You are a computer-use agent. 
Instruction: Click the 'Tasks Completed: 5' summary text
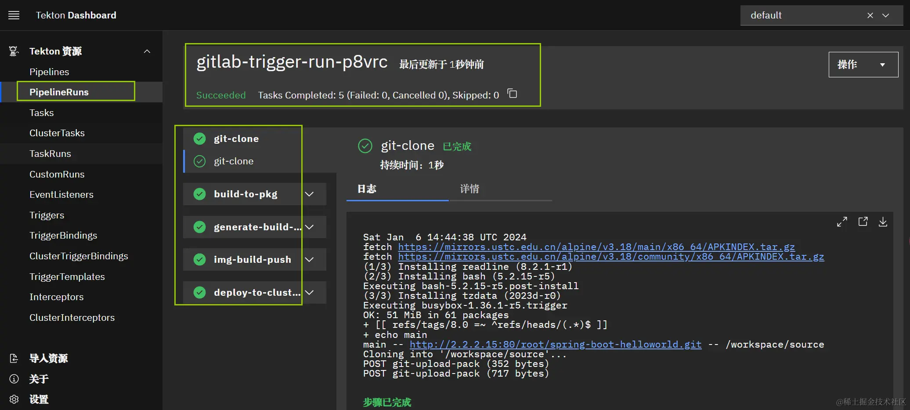[x=379, y=95]
